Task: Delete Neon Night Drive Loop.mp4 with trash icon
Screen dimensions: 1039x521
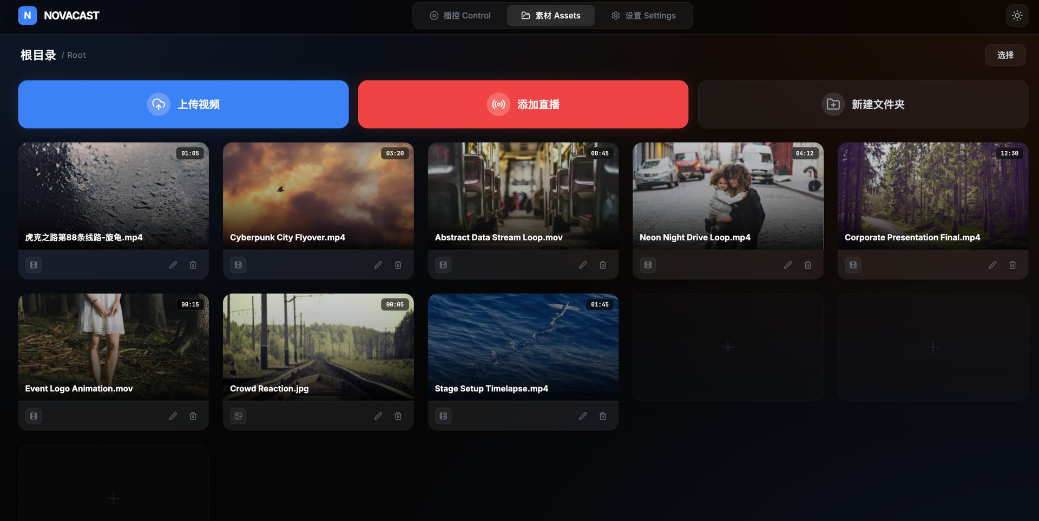Action: (x=808, y=265)
